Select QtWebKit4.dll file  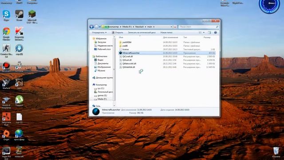coord(129,67)
